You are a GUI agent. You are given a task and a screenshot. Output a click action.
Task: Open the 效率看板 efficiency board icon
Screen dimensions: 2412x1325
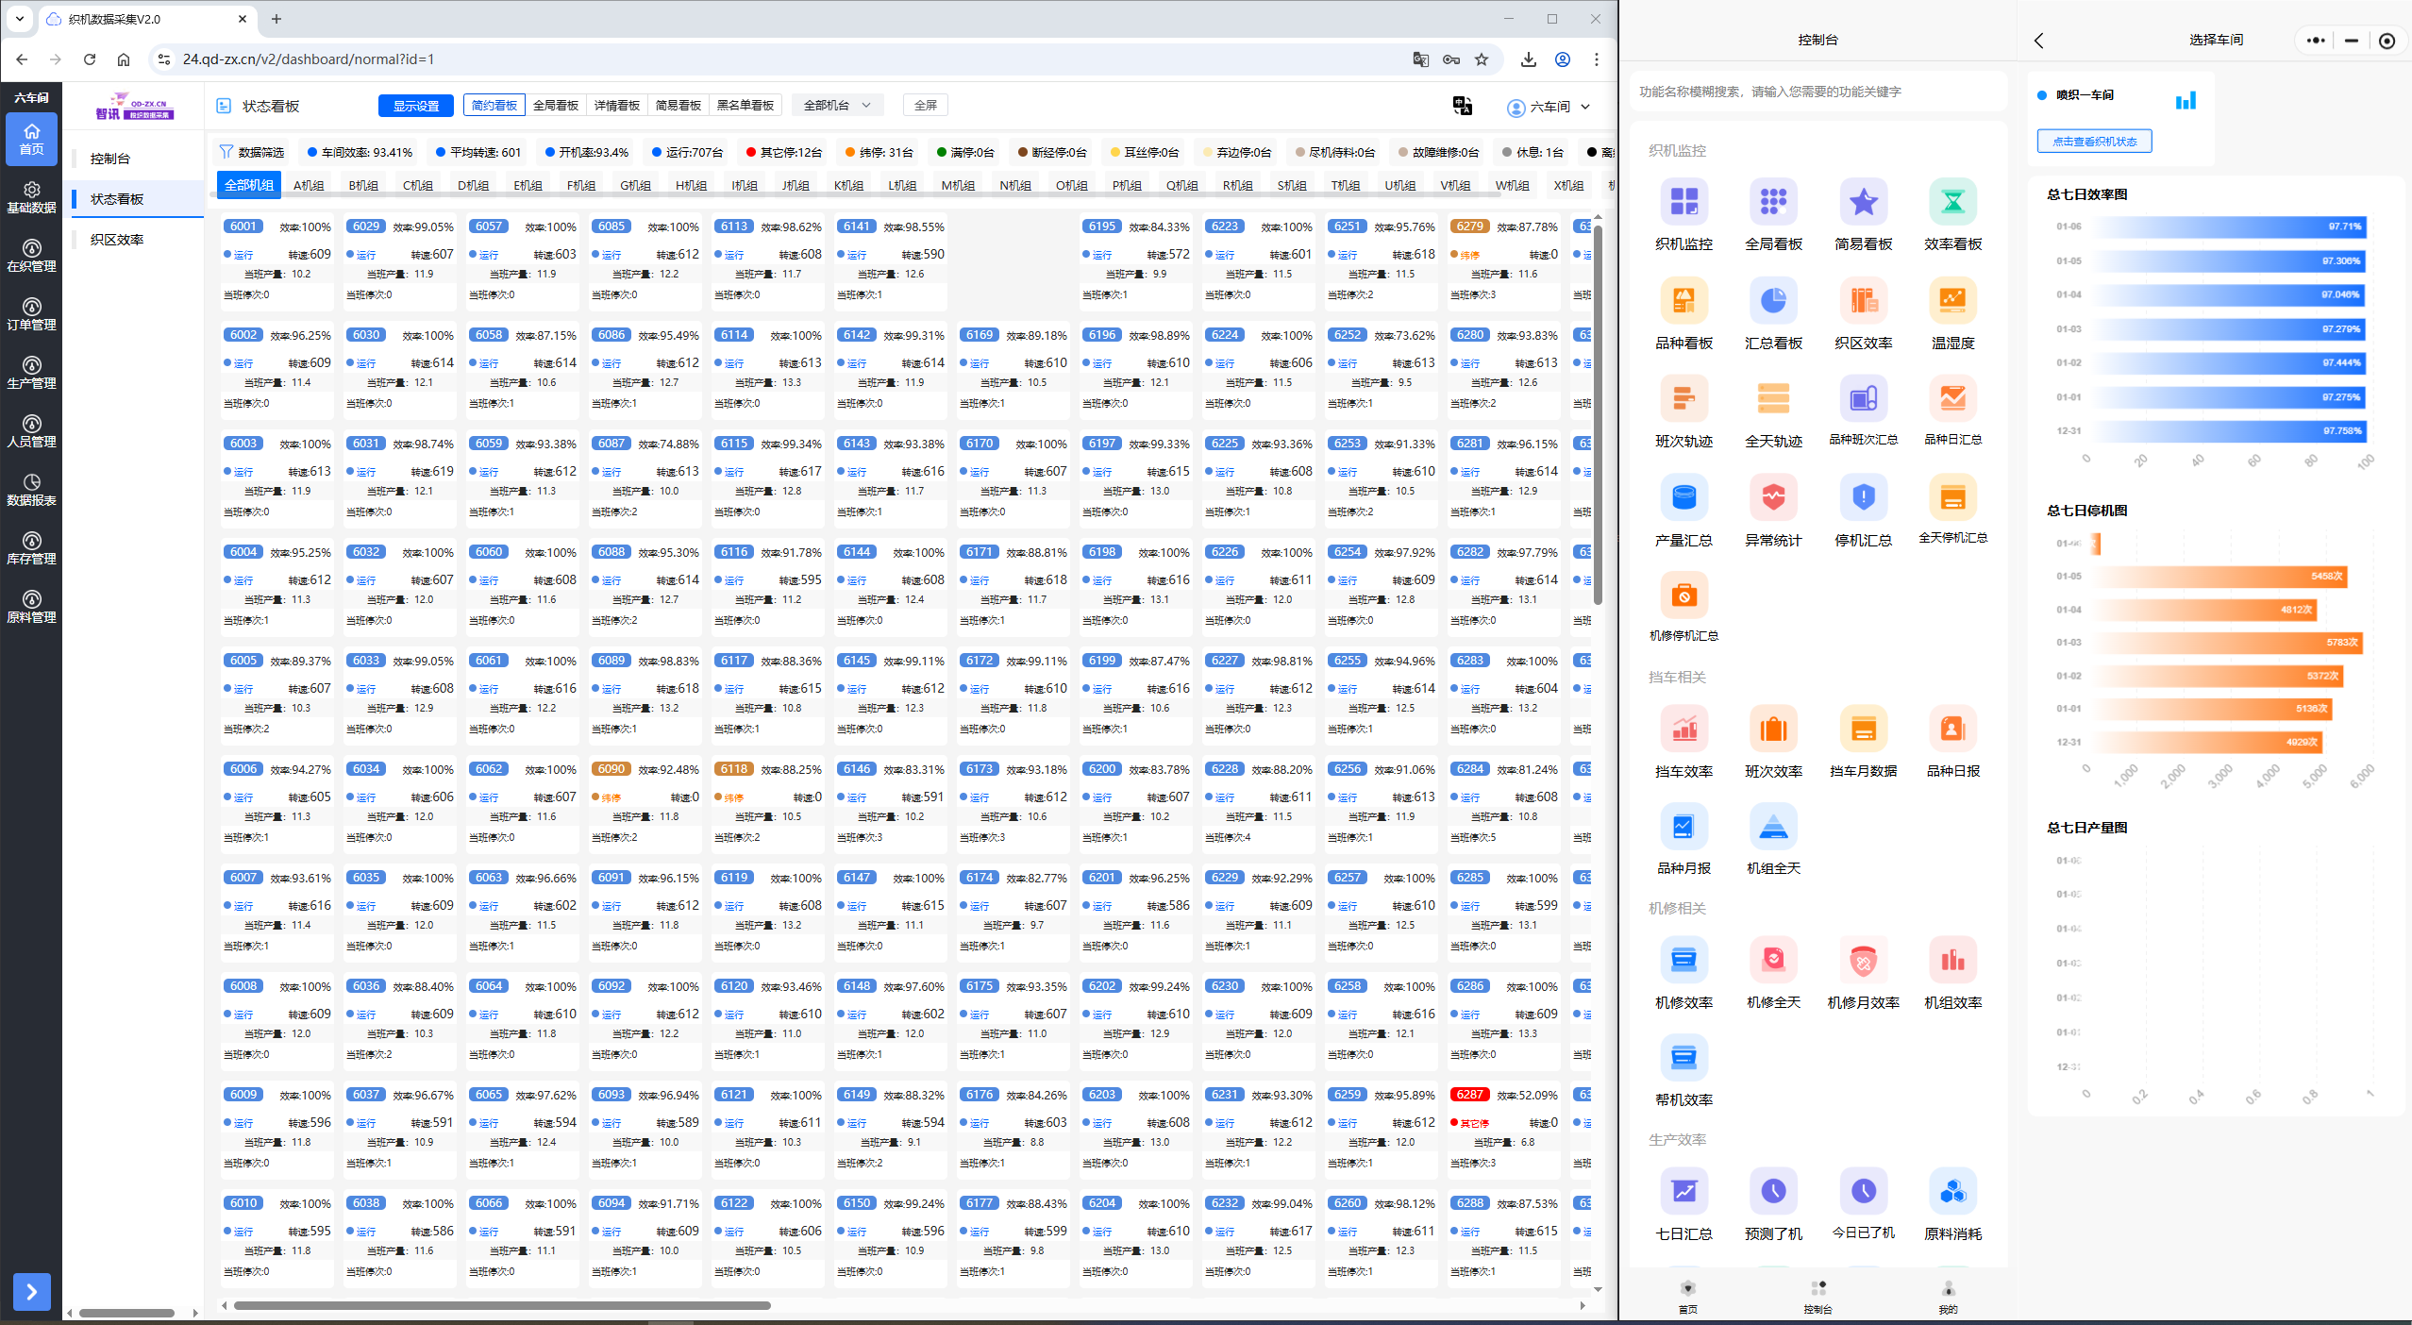(1952, 203)
